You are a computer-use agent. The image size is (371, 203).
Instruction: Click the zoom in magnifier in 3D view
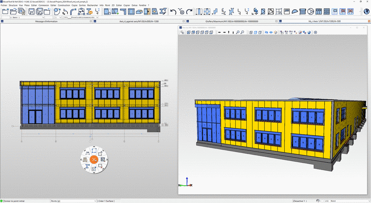click(x=238, y=32)
